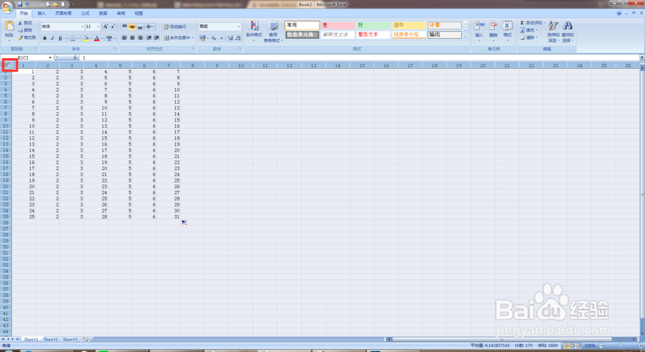Open the AutoSum (自动求和) dropdown arrow

(544, 23)
